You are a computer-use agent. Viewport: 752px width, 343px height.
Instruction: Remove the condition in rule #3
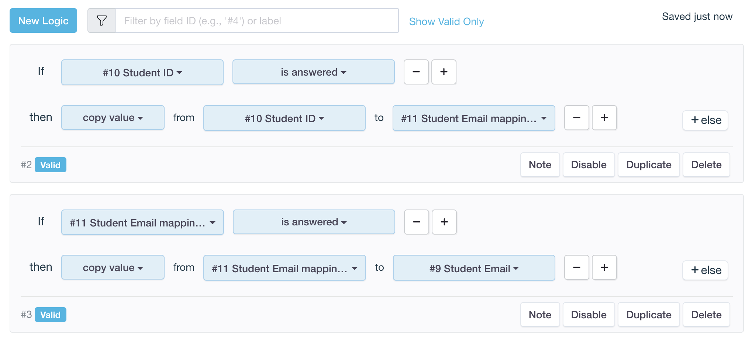coord(416,222)
